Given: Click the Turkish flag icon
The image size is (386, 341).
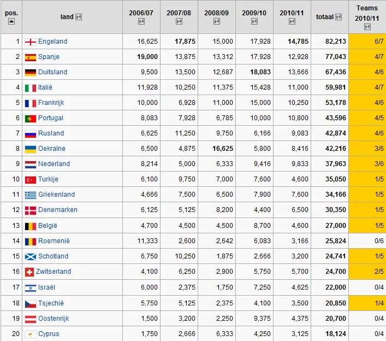Looking at the screenshot, I should (x=31, y=180).
